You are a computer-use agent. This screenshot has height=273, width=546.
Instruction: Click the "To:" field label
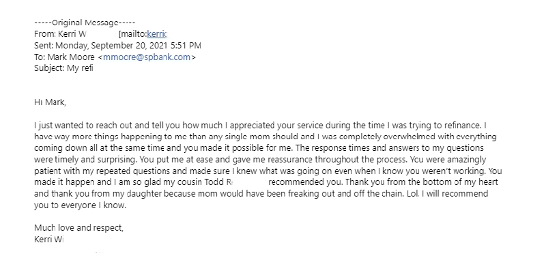tap(40, 58)
